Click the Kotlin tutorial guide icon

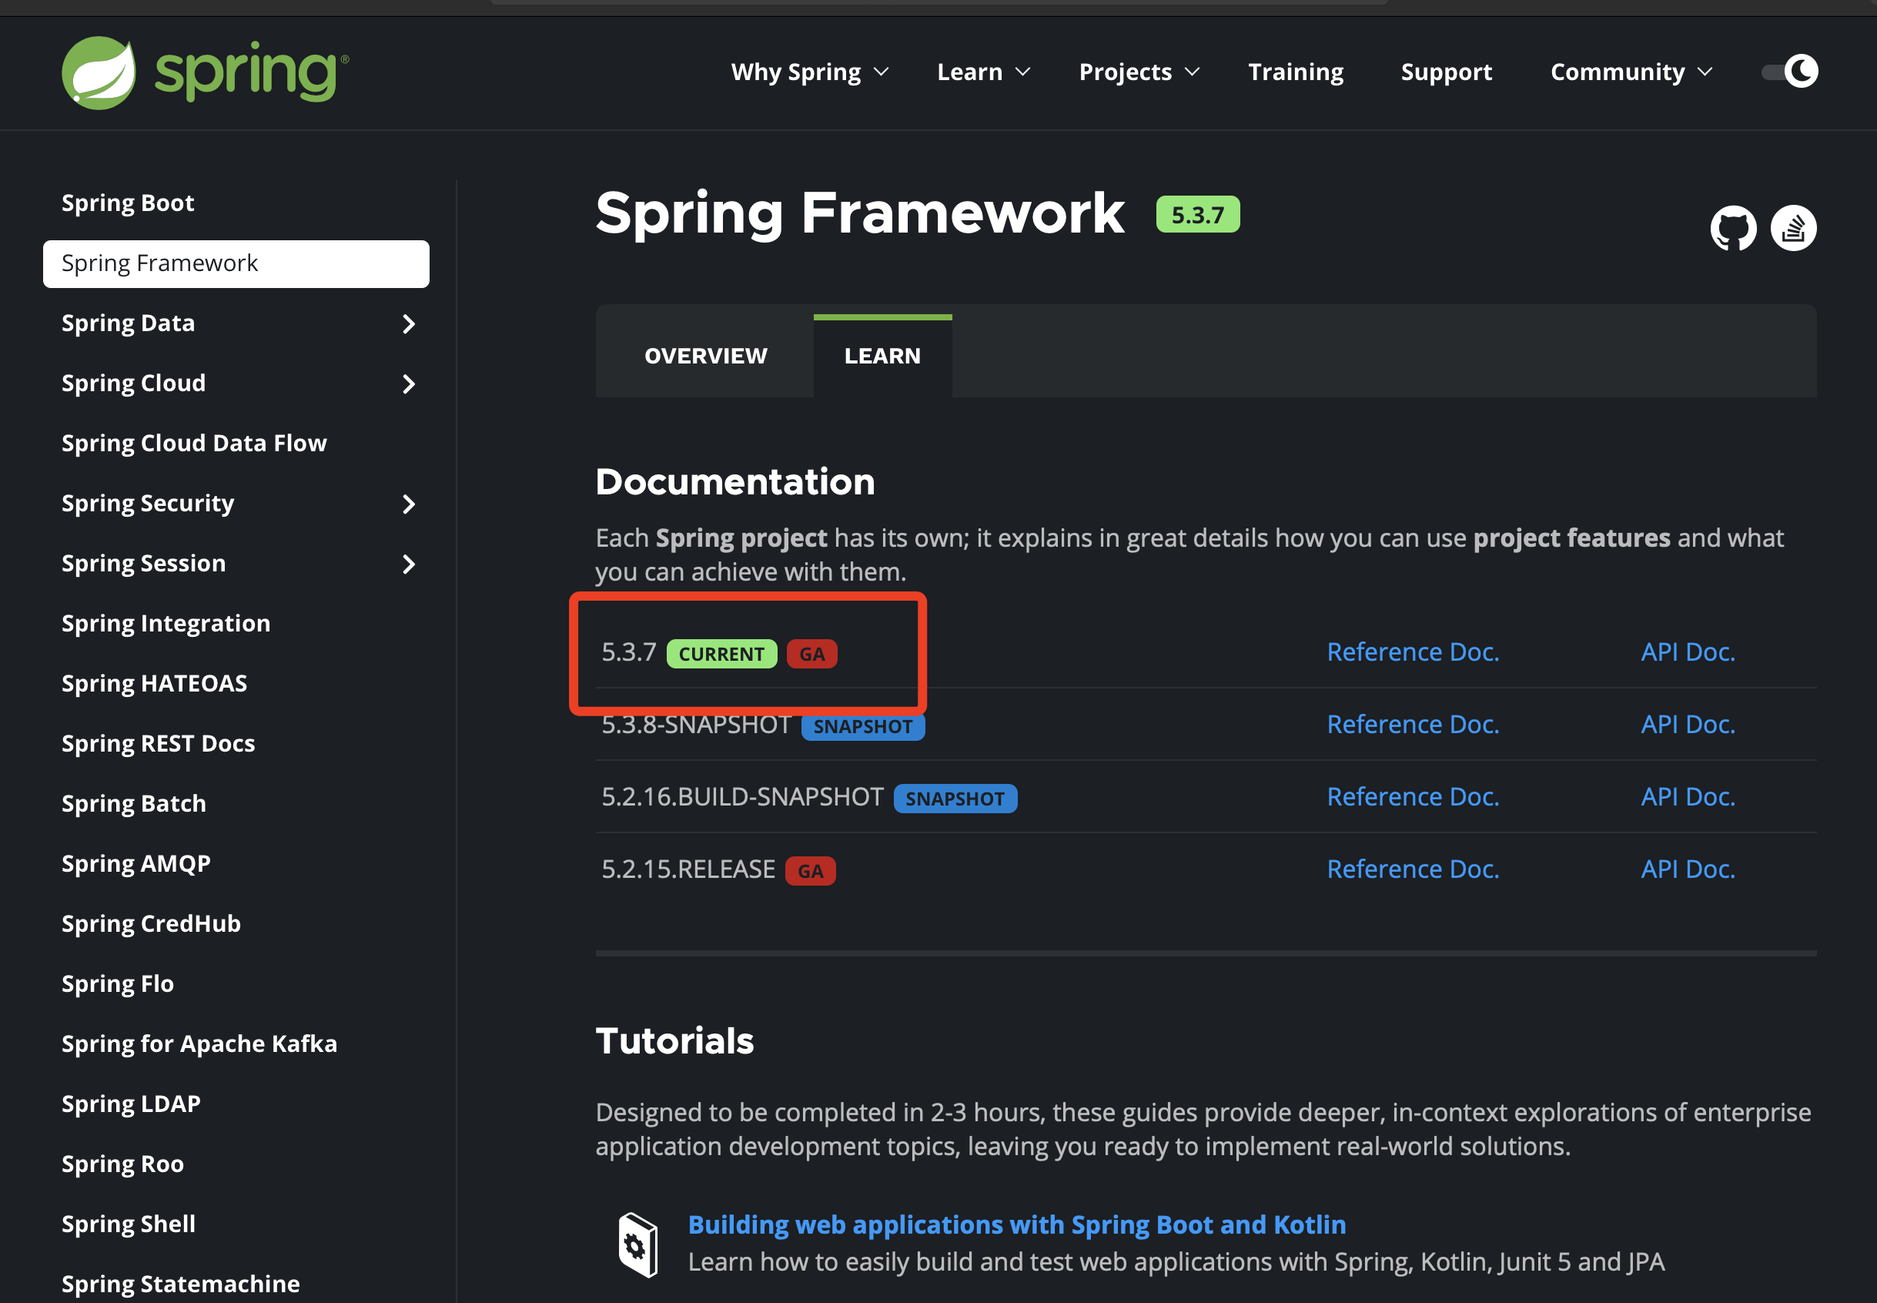click(x=637, y=1245)
